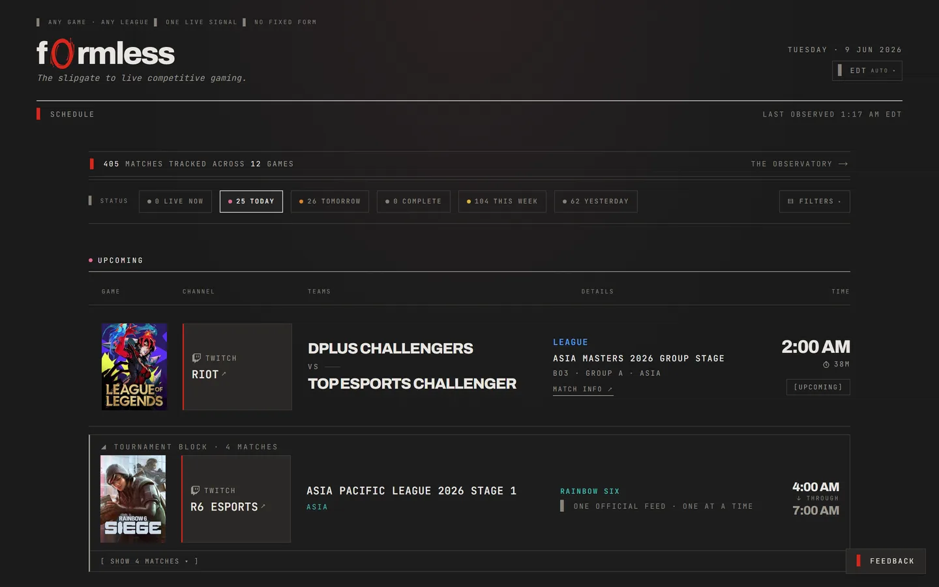Click Asia Masters 2026 Group Stage text
The width and height of the screenshot is (939, 587).
(x=638, y=359)
